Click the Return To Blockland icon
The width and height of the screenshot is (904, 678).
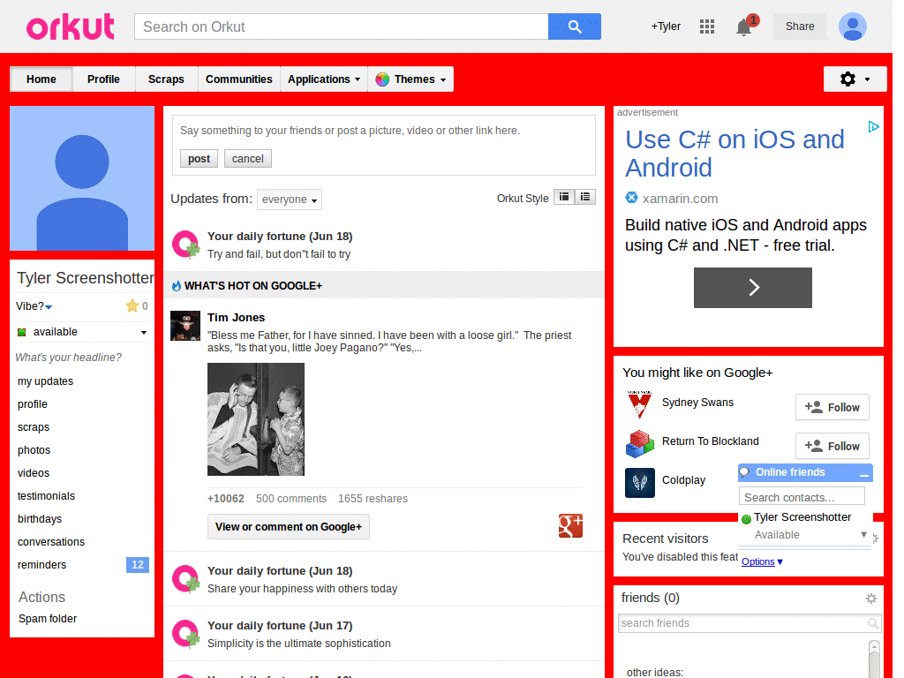639,443
